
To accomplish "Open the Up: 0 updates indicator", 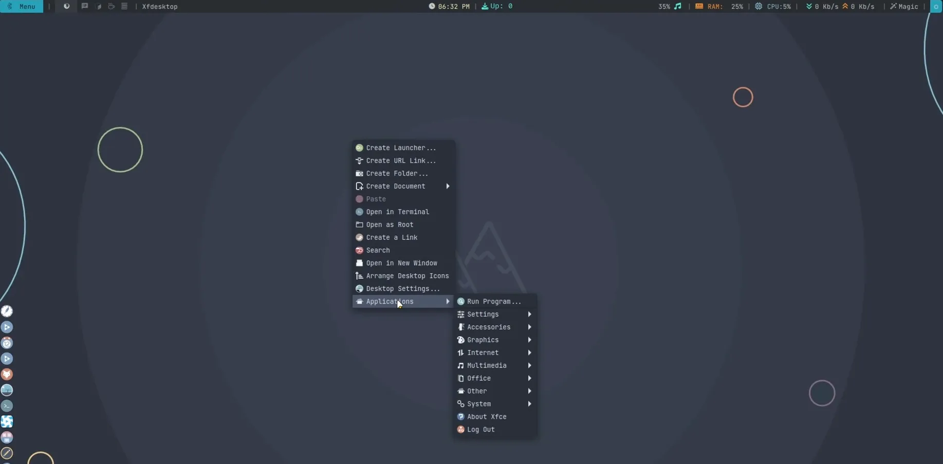I will coord(497,6).
